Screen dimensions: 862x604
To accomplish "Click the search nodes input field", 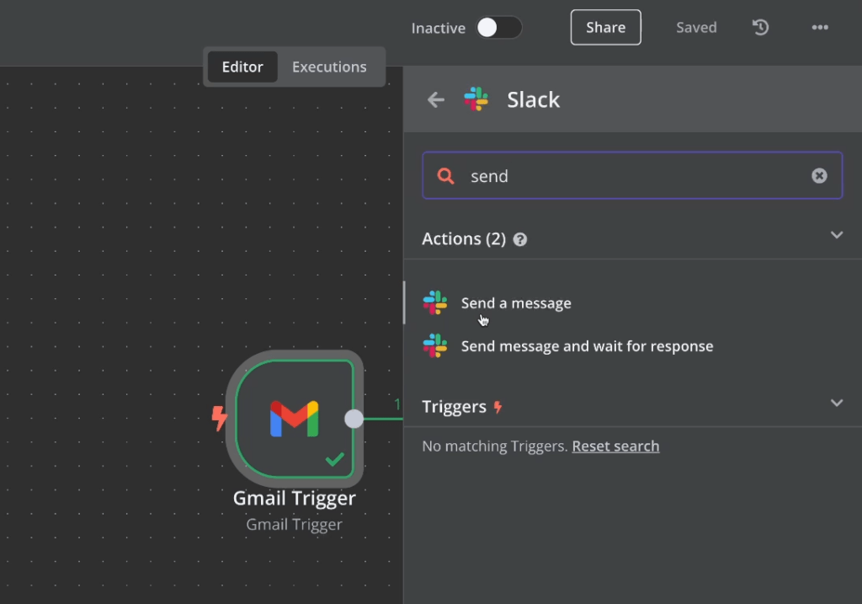I will pos(631,175).
